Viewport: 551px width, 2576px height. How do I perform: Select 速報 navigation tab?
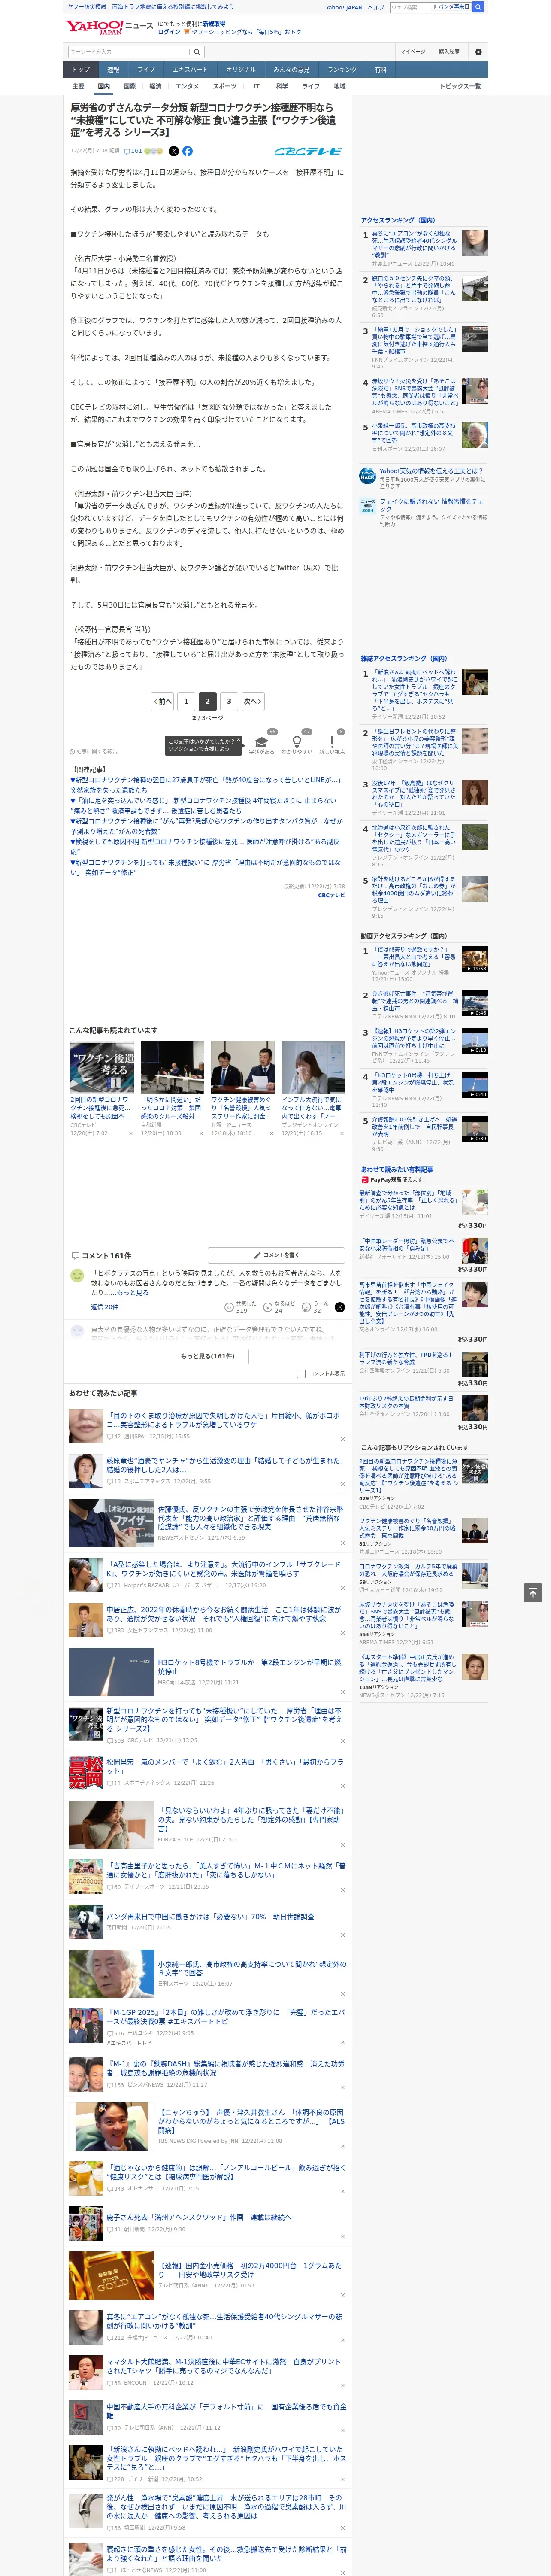point(113,70)
